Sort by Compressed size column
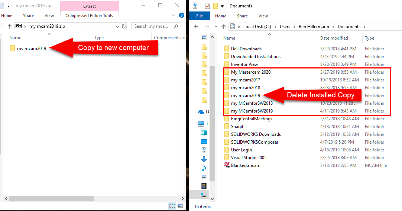 pyautogui.click(x=169, y=37)
